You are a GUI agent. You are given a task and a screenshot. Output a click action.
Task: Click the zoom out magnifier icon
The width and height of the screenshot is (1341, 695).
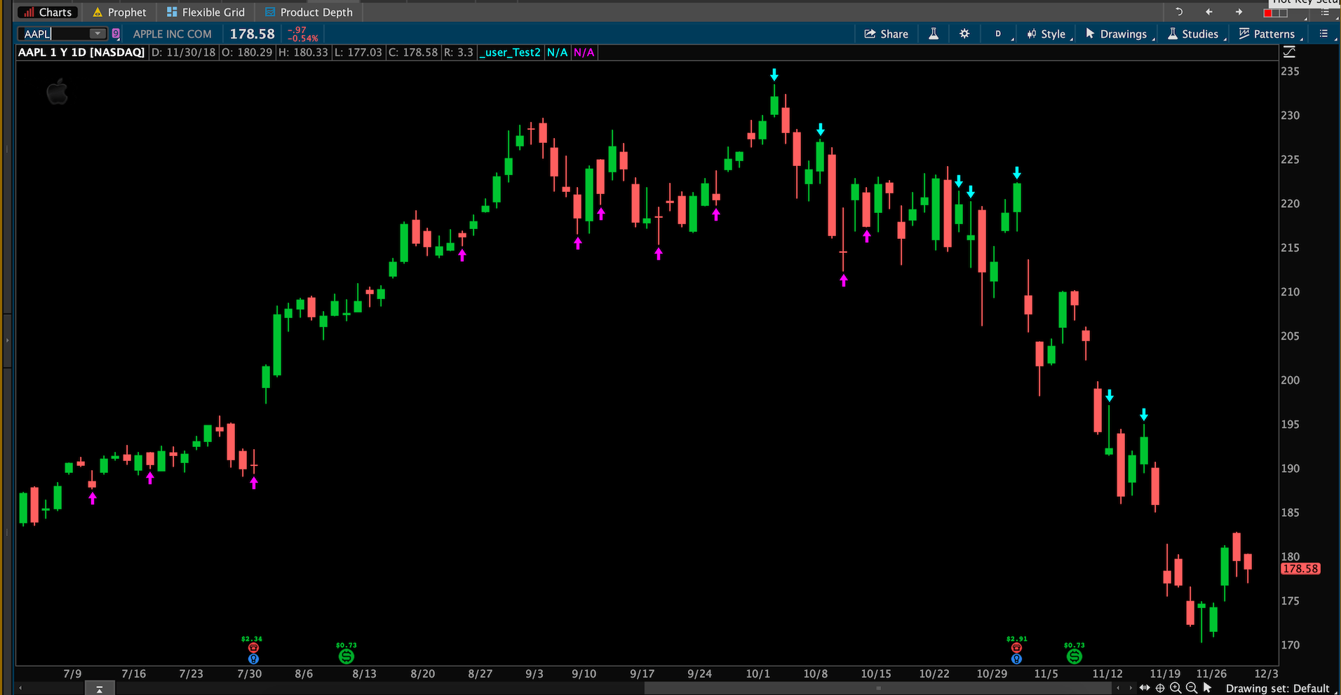click(x=1191, y=688)
